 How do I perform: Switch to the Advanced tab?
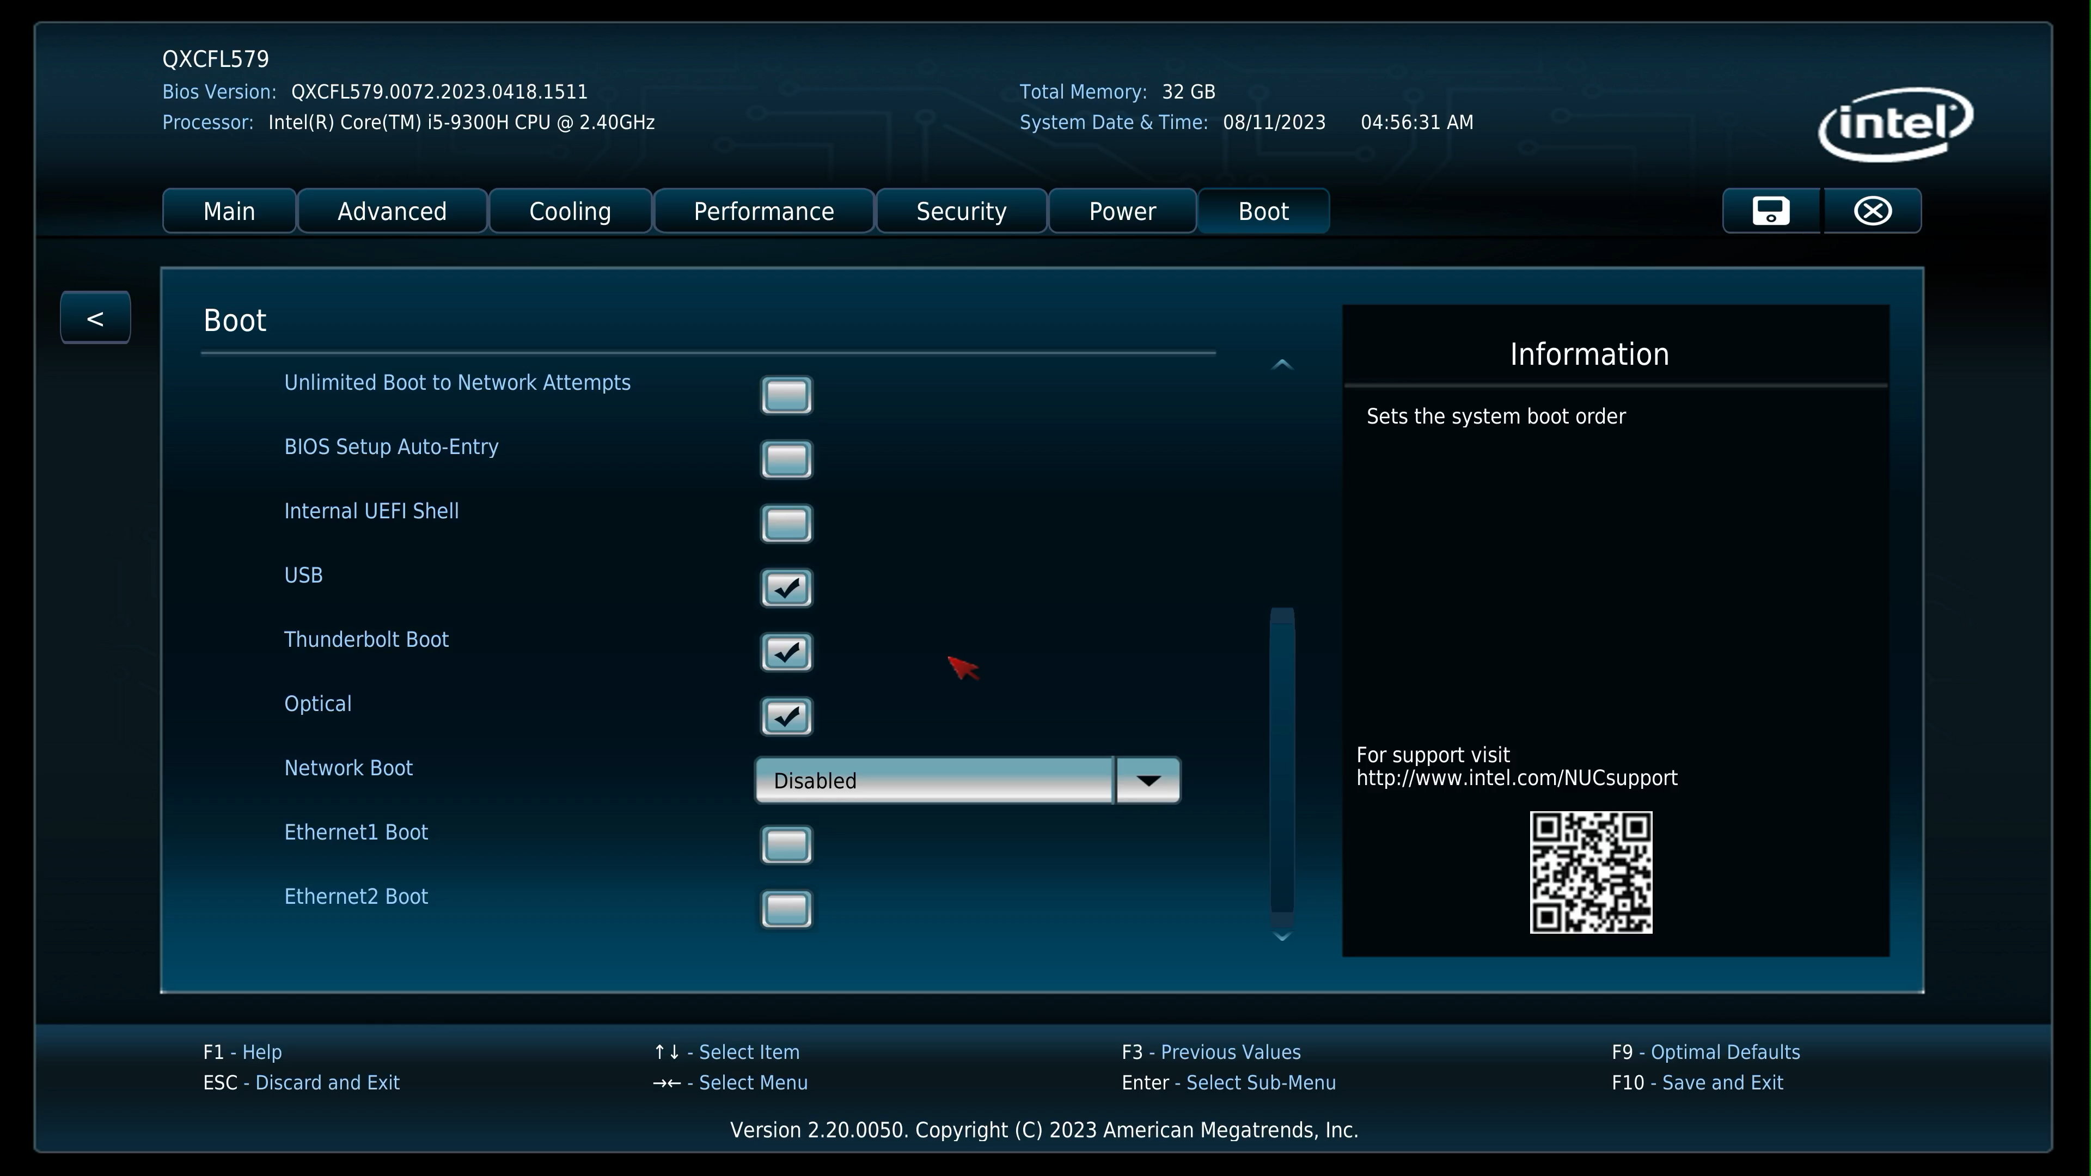coord(392,211)
